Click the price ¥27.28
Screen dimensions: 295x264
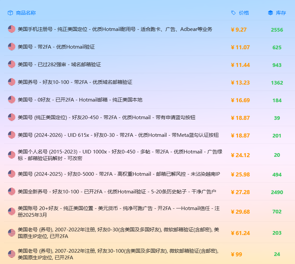pyautogui.click(x=240, y=192)
